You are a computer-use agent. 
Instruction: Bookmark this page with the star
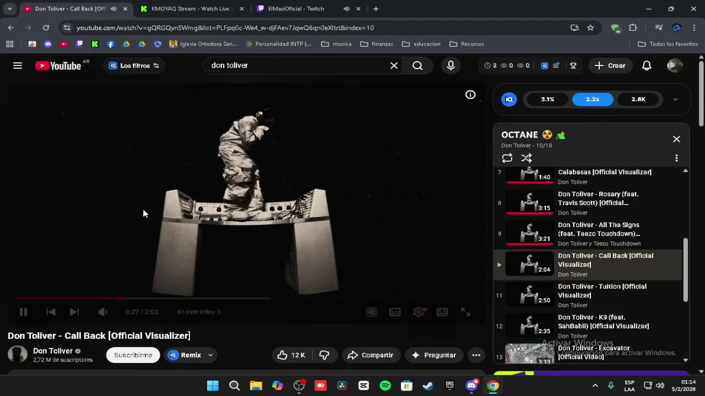click(x=590, y=28)
